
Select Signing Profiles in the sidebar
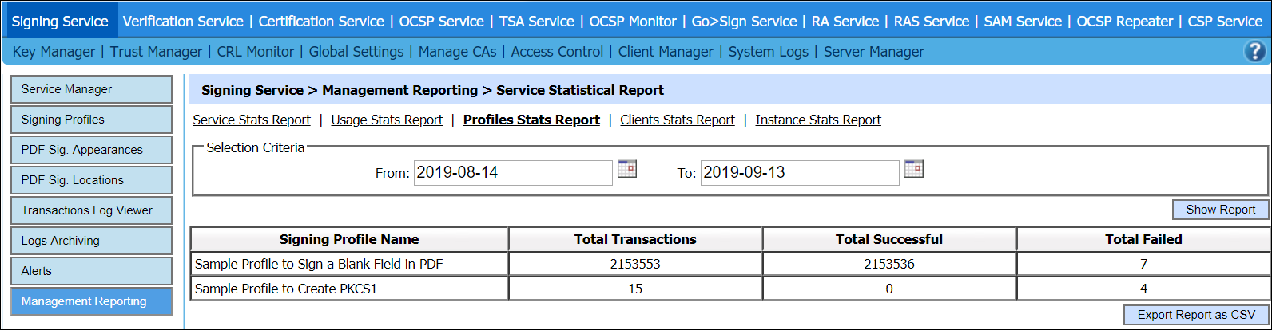[x=91, y=120]
